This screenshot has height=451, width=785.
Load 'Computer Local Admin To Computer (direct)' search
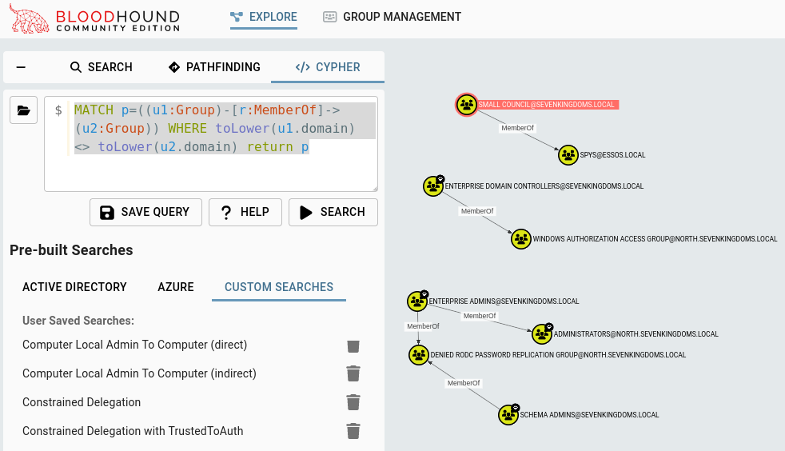tap(134, 345)
